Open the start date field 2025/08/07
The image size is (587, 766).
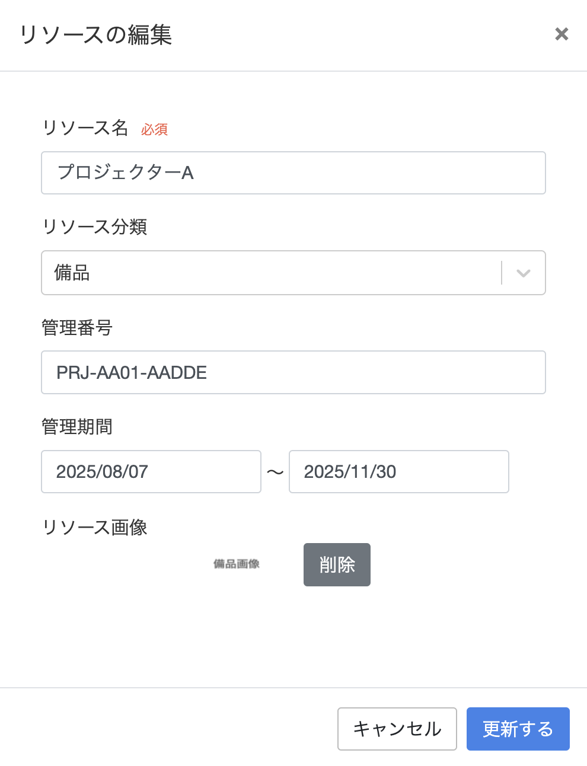point(151,471)
